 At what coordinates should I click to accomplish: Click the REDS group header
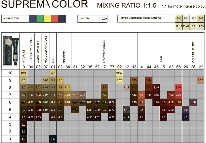[161, 60]
